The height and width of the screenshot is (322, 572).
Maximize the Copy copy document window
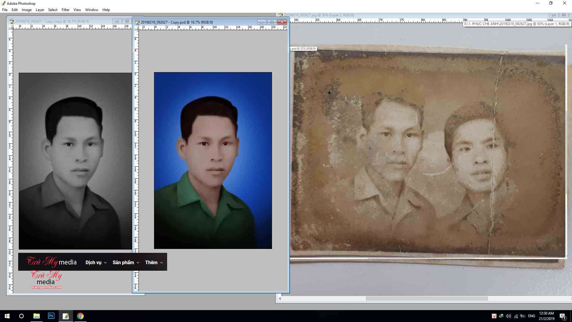[127, 21]
